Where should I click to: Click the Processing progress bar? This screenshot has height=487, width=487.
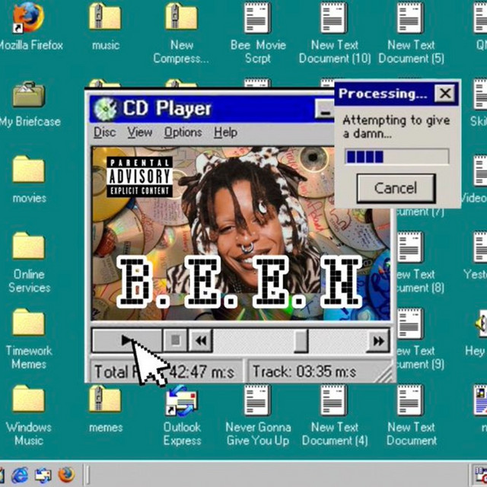pyautogui.click(x=397, y=157)
